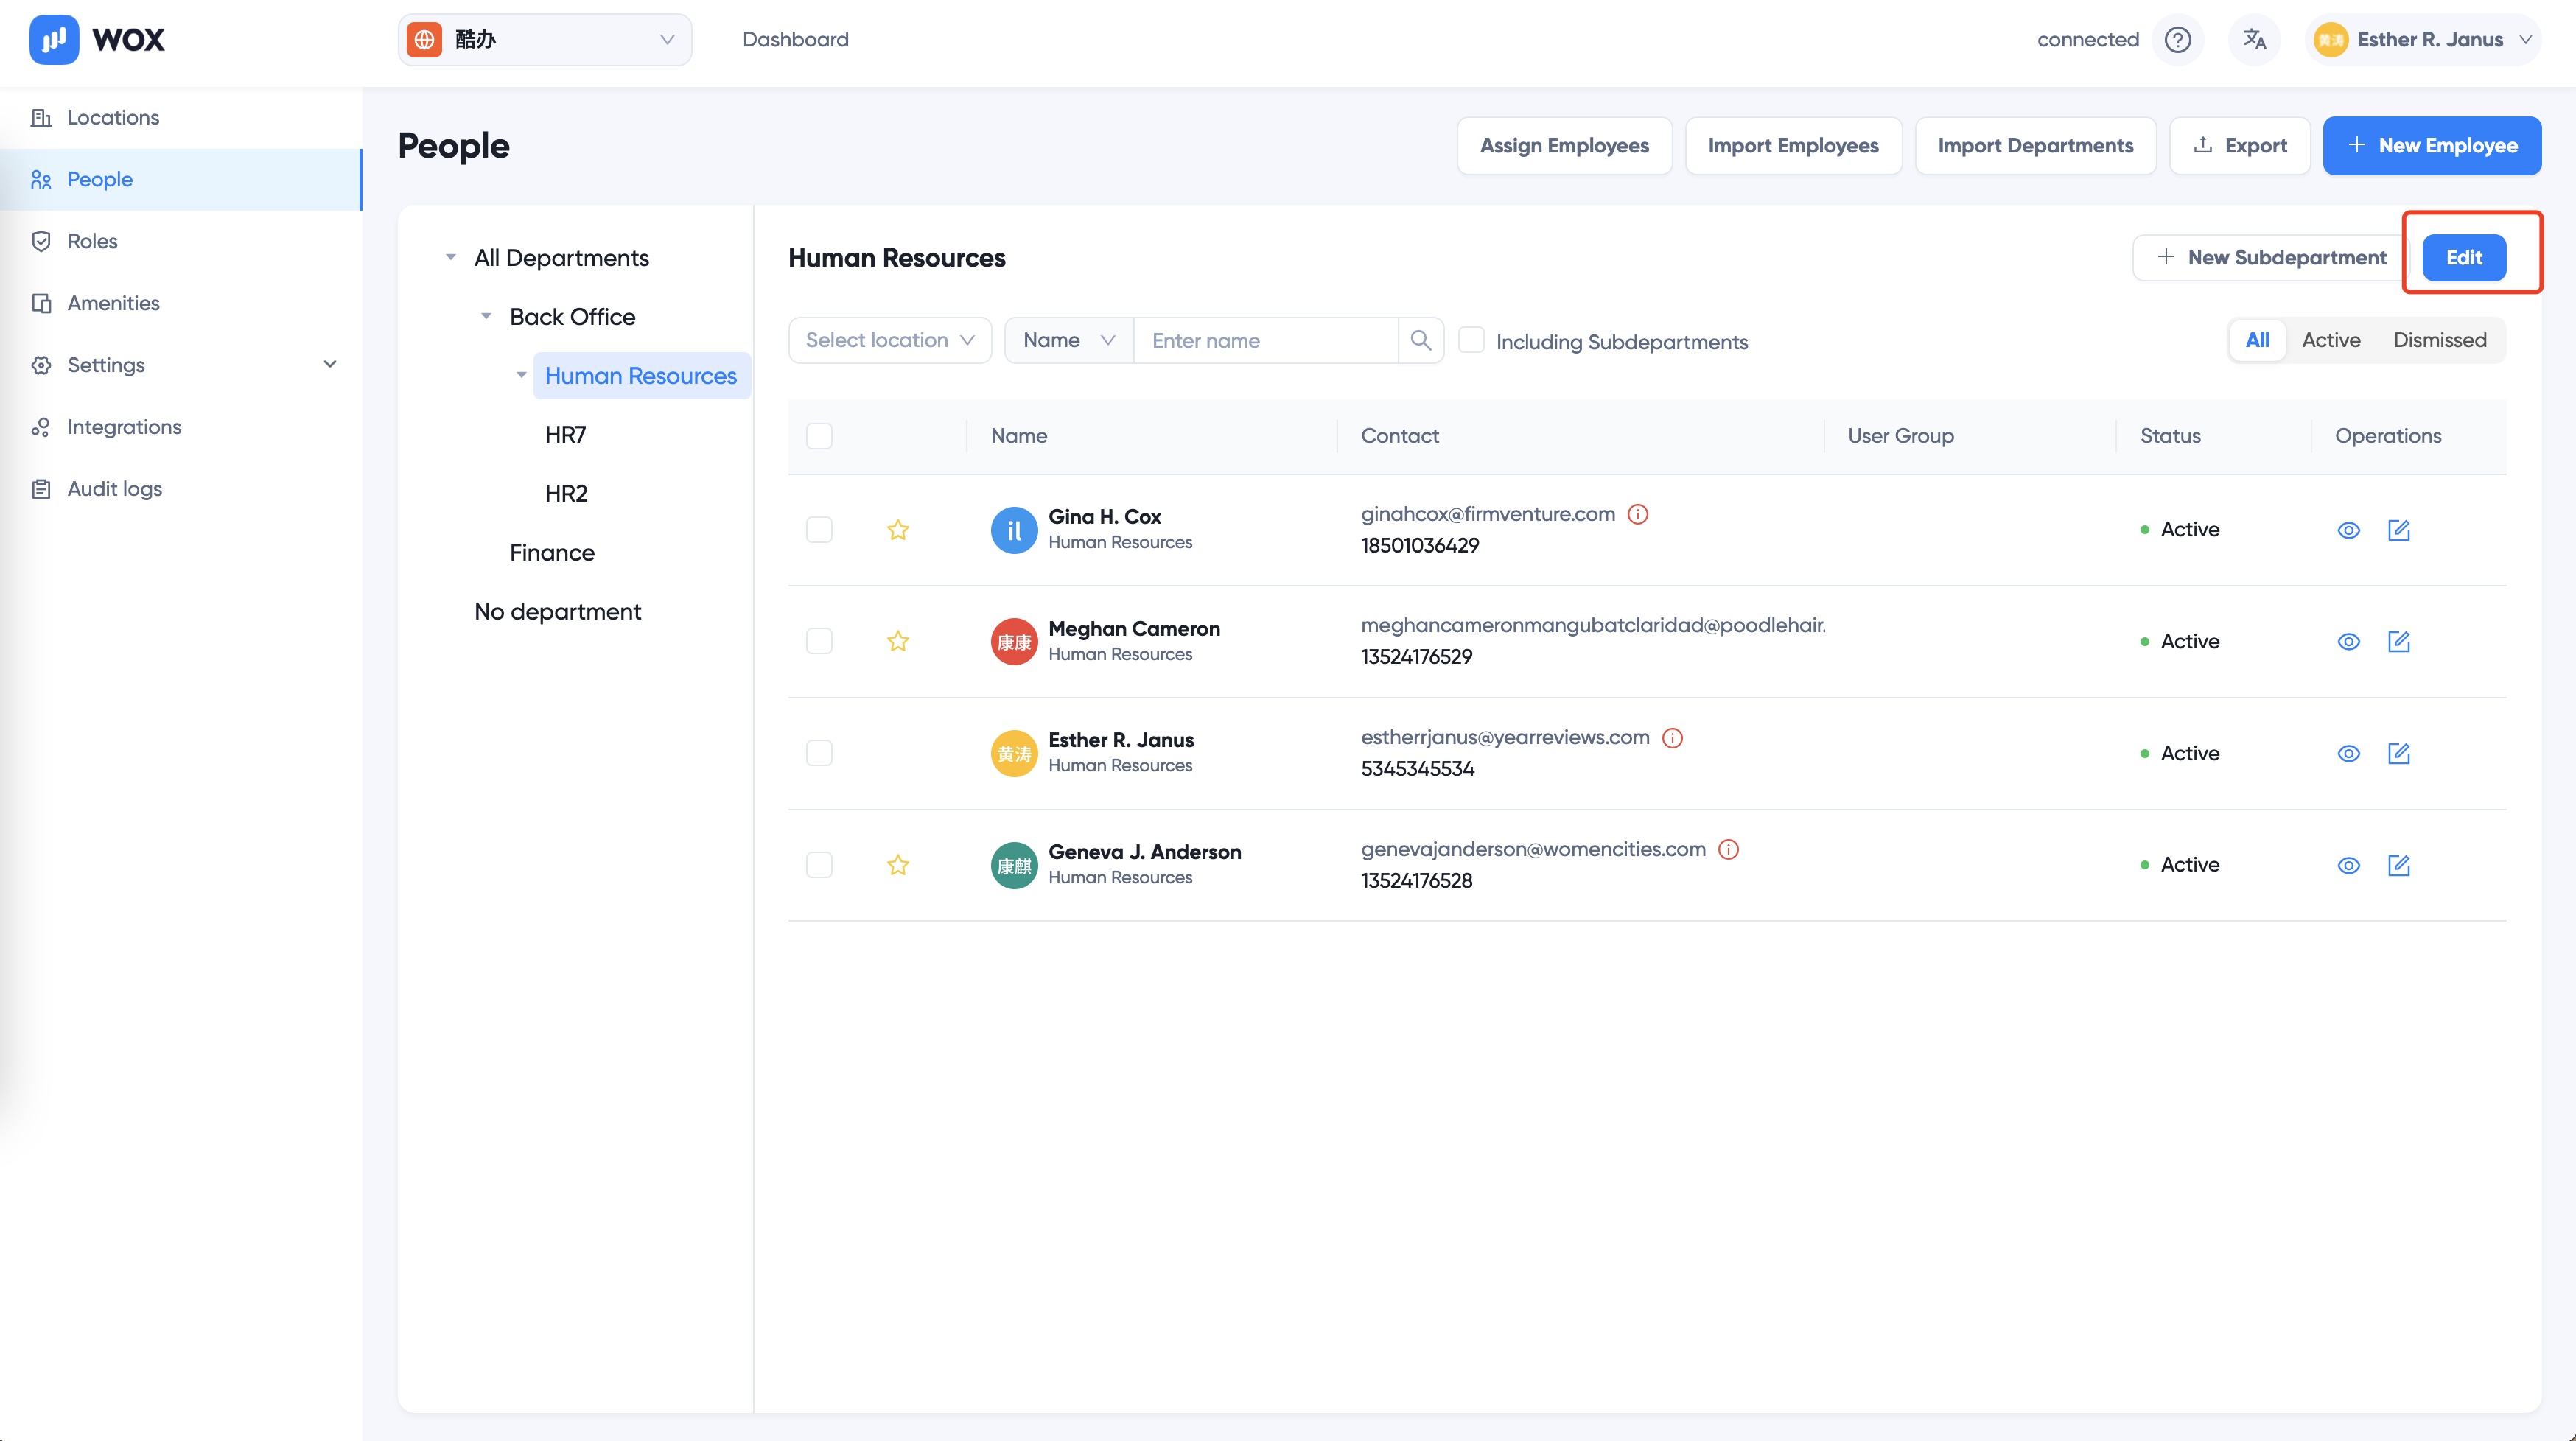The image size is (2576, 1441).
Task: Switch to the Dismissed status tab
Action: [2439, 340]
